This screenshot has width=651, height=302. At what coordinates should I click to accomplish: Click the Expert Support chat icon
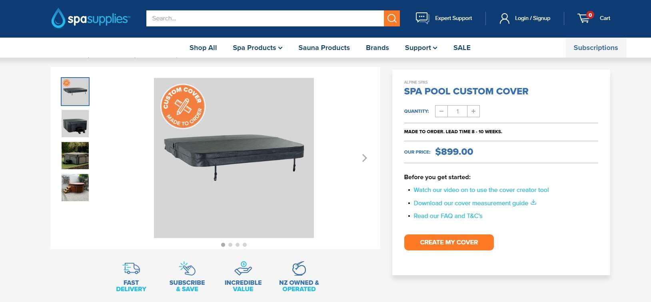[422, 18]
